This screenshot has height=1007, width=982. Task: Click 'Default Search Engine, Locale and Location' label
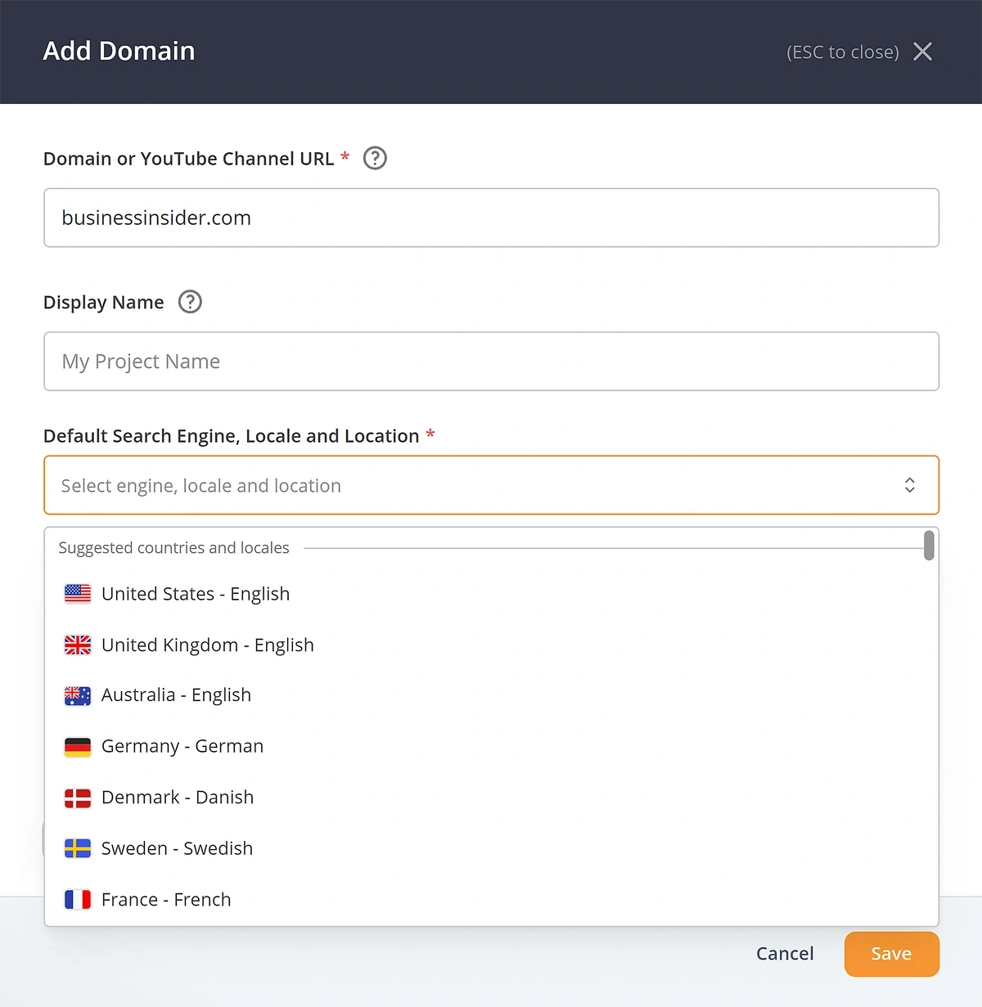231,436
